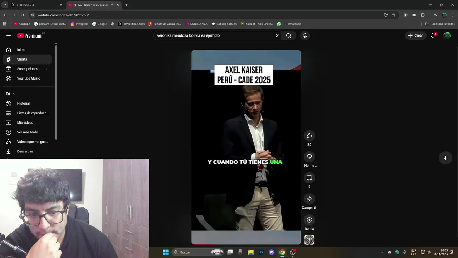458x258 pixels.
Task: Open the tab search dropdown
Action: click(x=4, y=5)
